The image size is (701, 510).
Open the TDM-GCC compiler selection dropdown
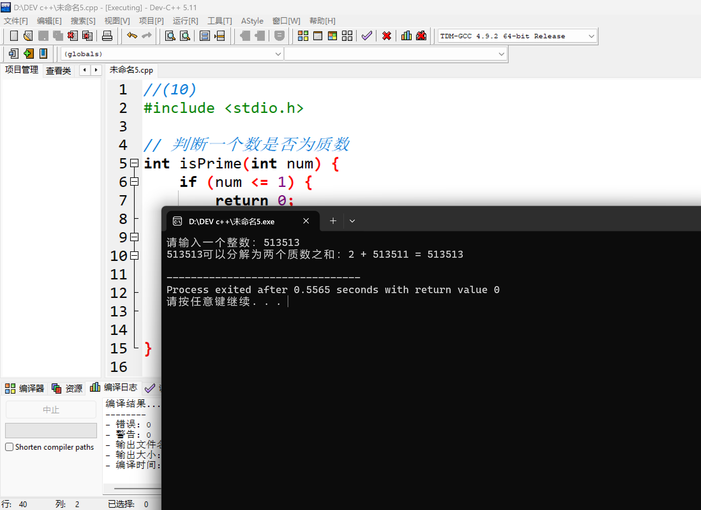pos(591,36)
